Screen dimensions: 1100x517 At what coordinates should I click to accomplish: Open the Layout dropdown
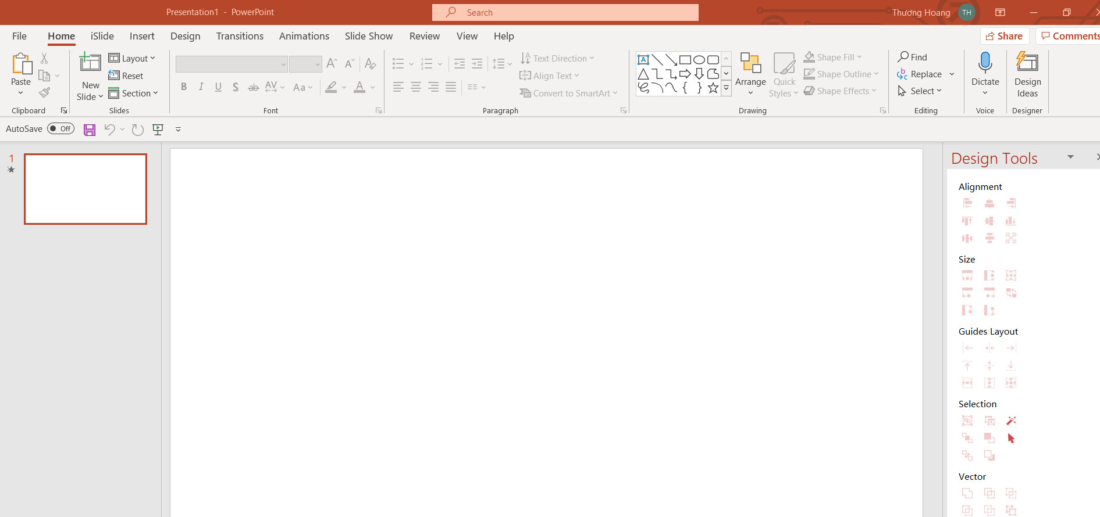point(132,58)
